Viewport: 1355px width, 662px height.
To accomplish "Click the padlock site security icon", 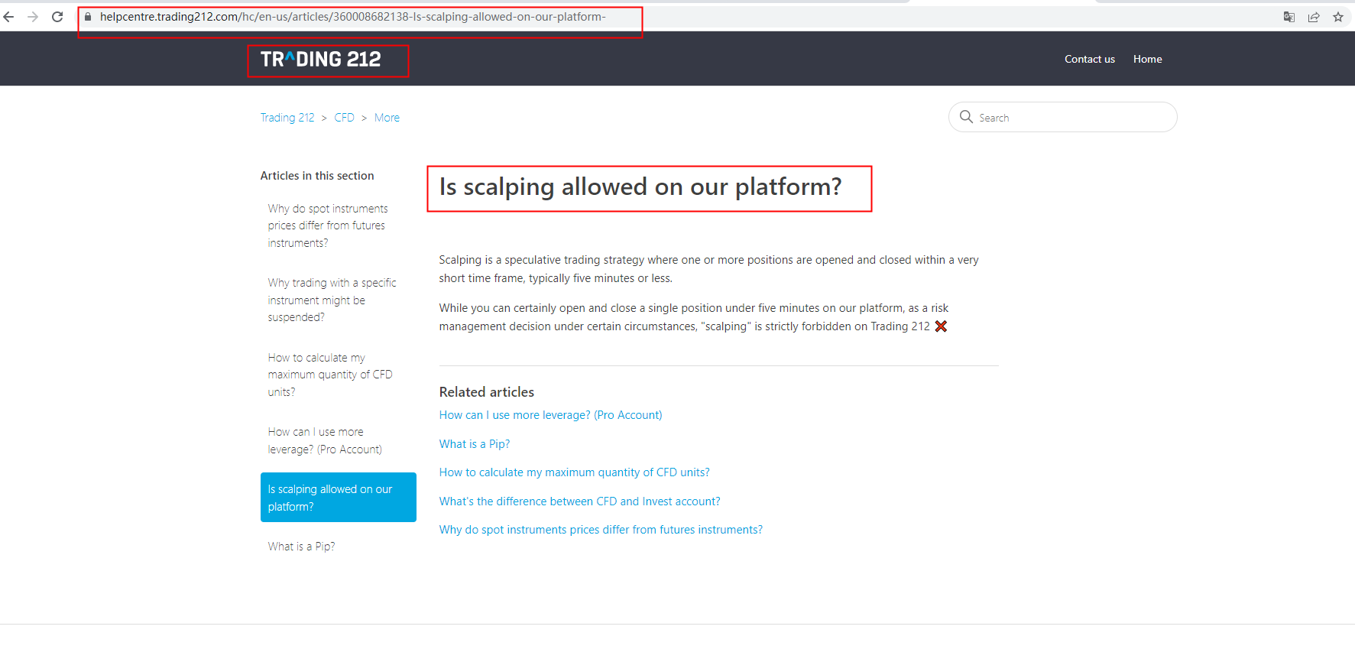I will click(x=88, y=17).
